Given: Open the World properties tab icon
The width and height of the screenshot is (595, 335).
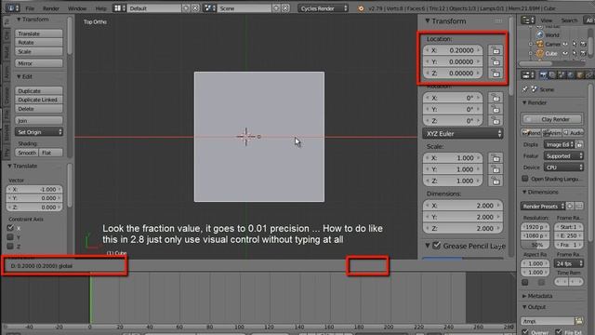Looking at the screenshot, I should coord(571,74).
